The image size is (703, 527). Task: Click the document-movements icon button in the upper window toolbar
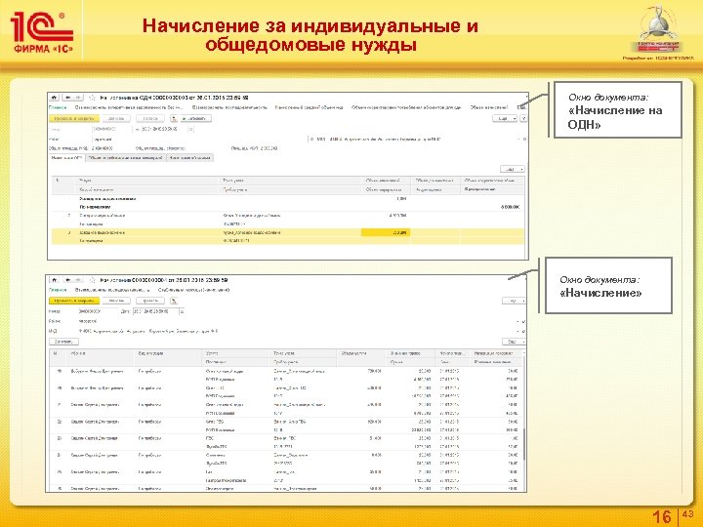(x=174, y=118)
